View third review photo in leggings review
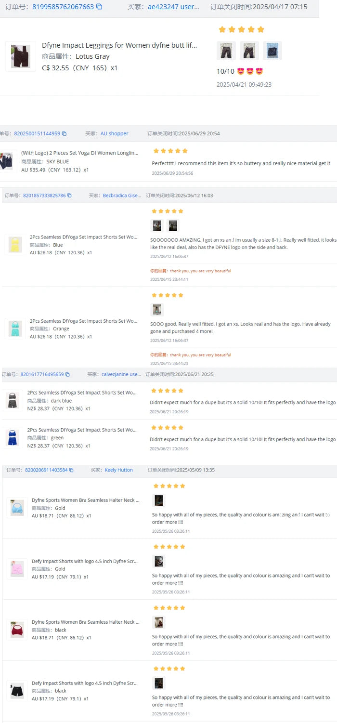 click(272, 50)
